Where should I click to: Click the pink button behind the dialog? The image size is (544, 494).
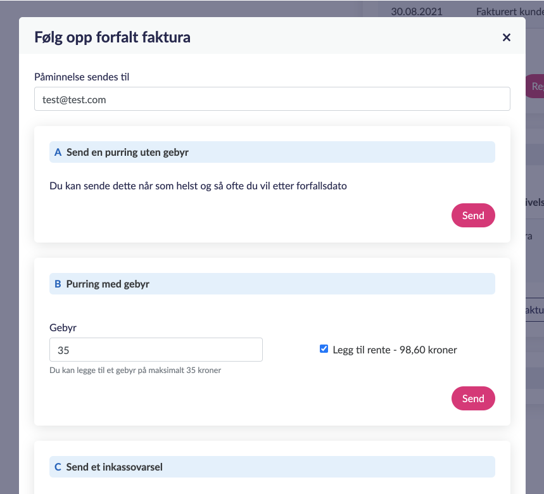pyautogui.click(x=535, y=86)
